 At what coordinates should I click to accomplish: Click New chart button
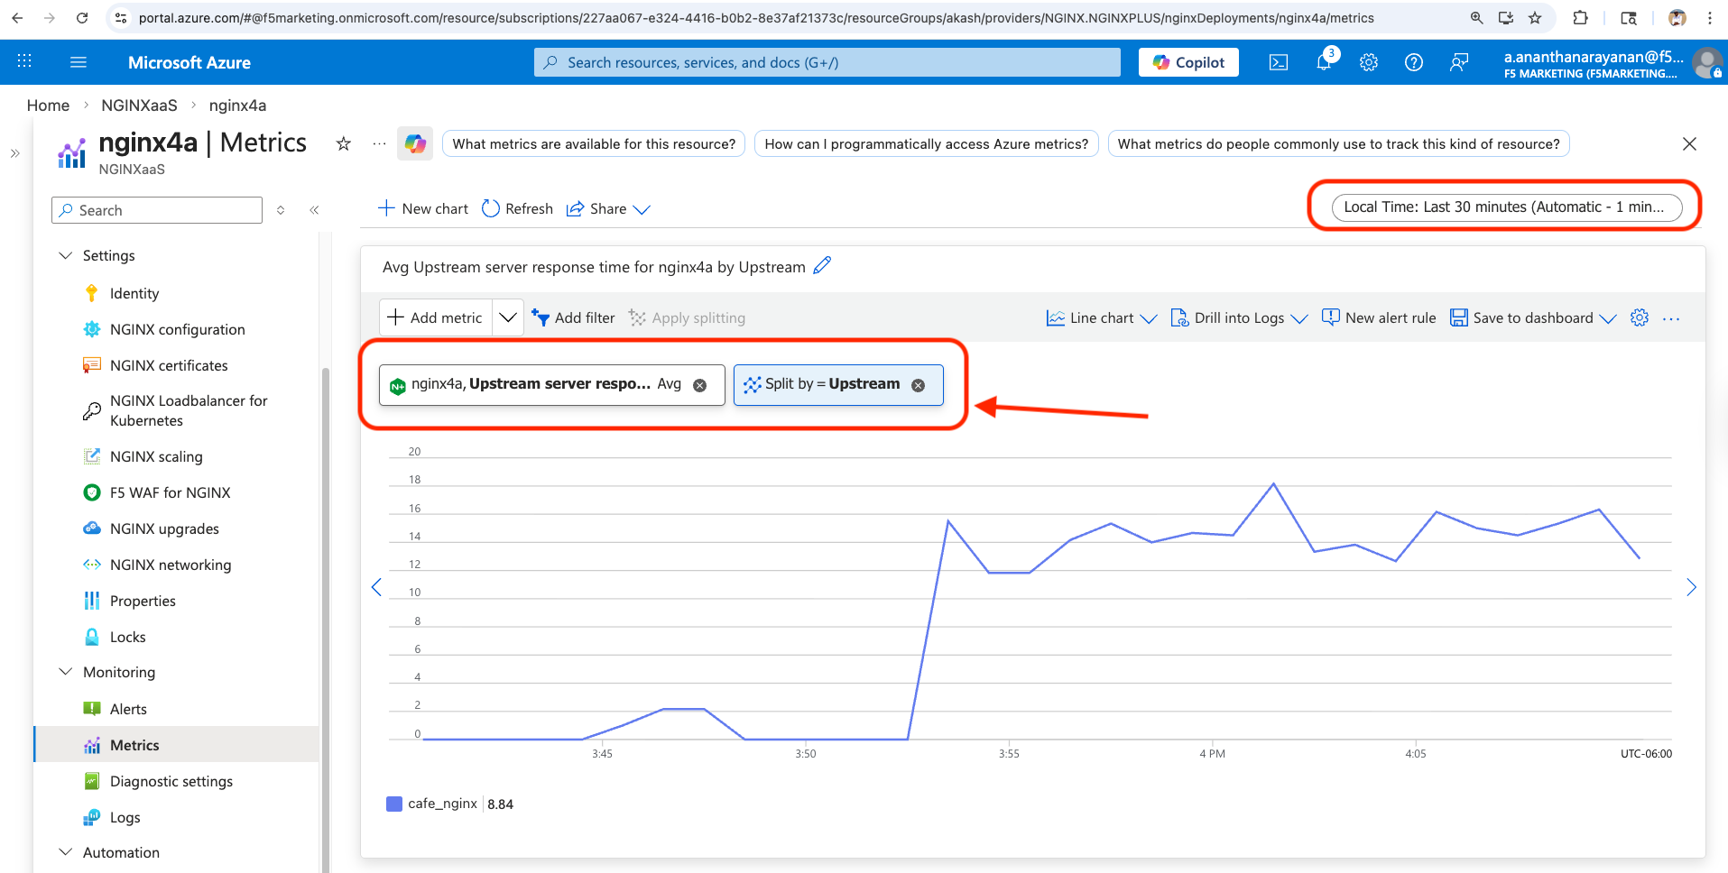pyautogui.click(x=423, y=208)
